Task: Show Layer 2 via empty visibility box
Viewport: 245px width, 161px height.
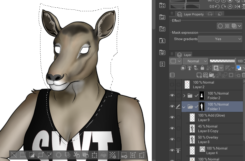Action: tap(172, 85)
